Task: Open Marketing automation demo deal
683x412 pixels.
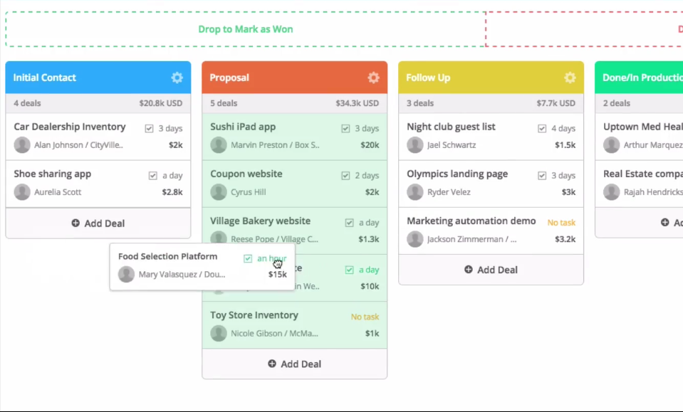Action: coord(491,231)
